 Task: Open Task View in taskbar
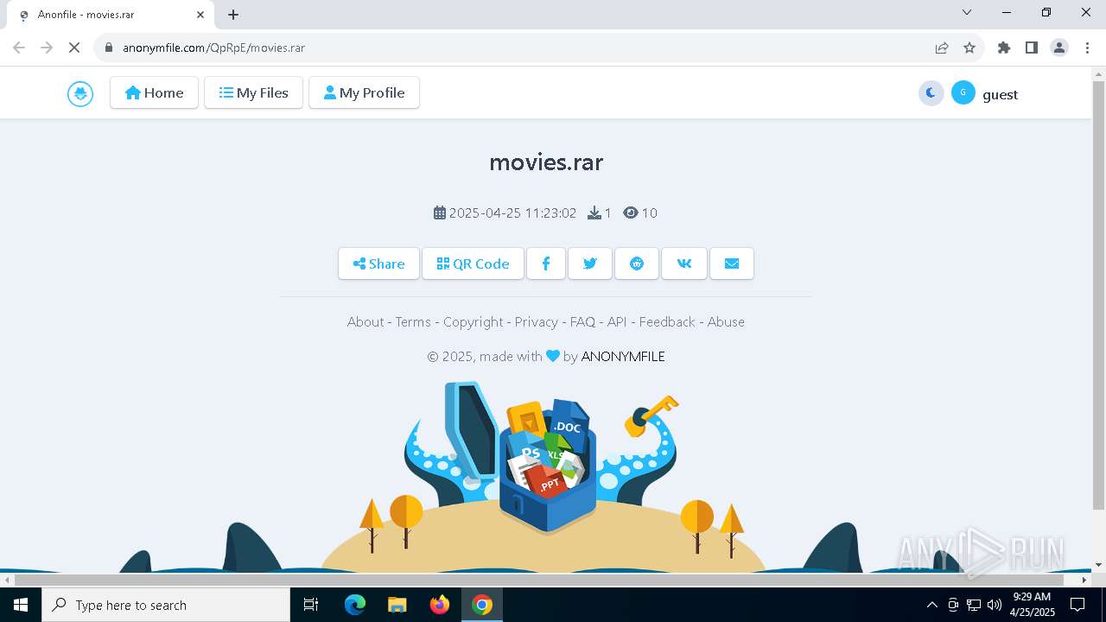point(311,605)
